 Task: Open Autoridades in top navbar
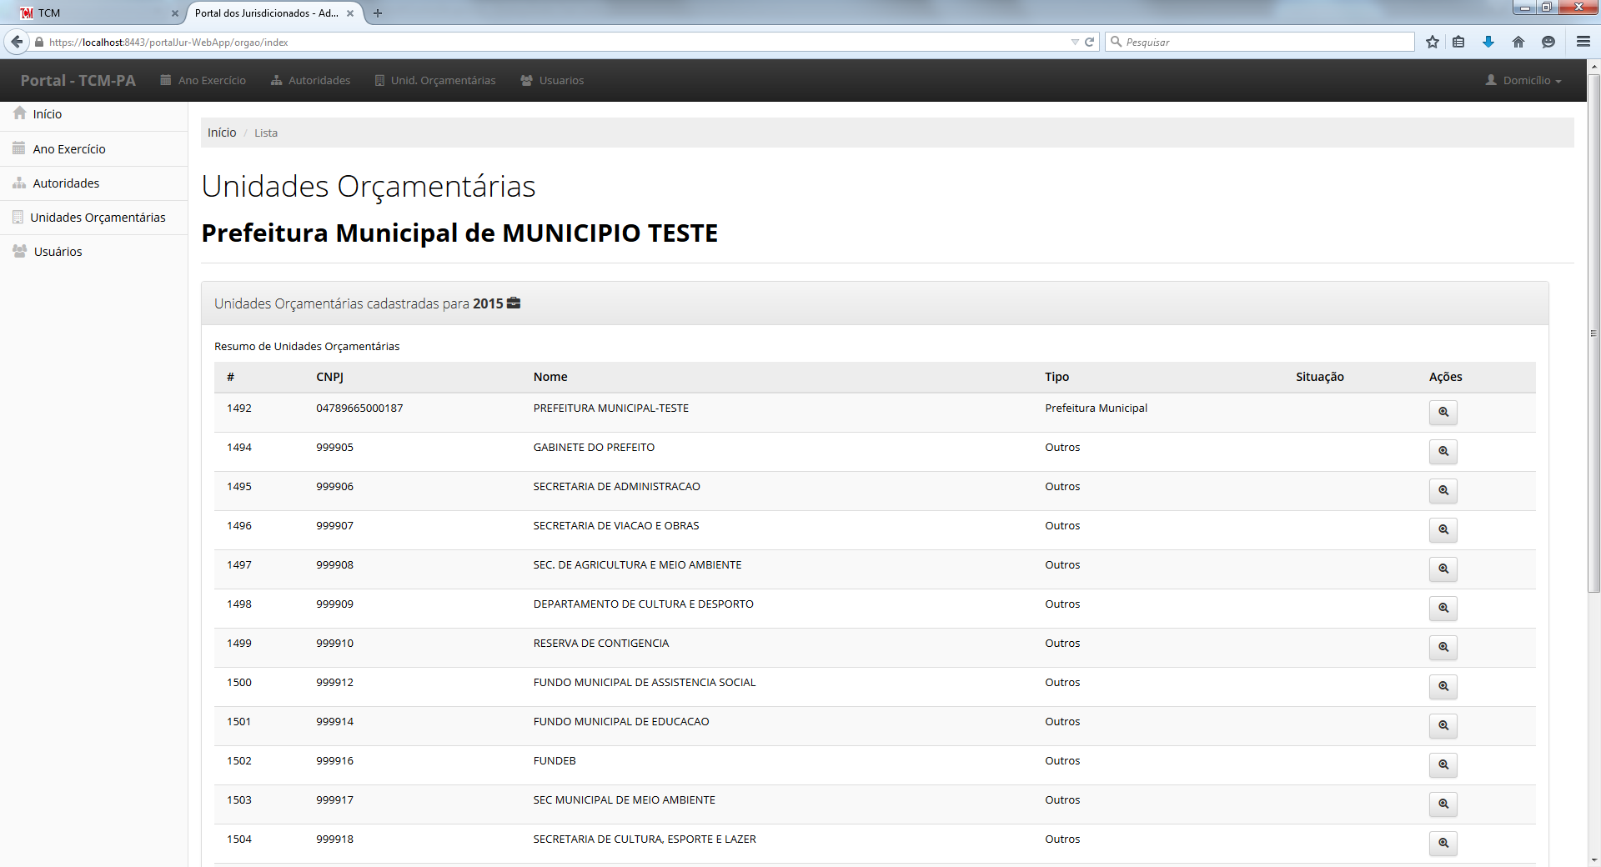pos(310,81)
